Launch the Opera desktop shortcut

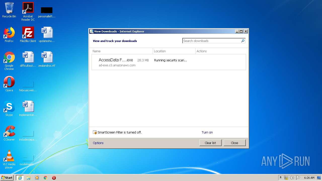9,84
